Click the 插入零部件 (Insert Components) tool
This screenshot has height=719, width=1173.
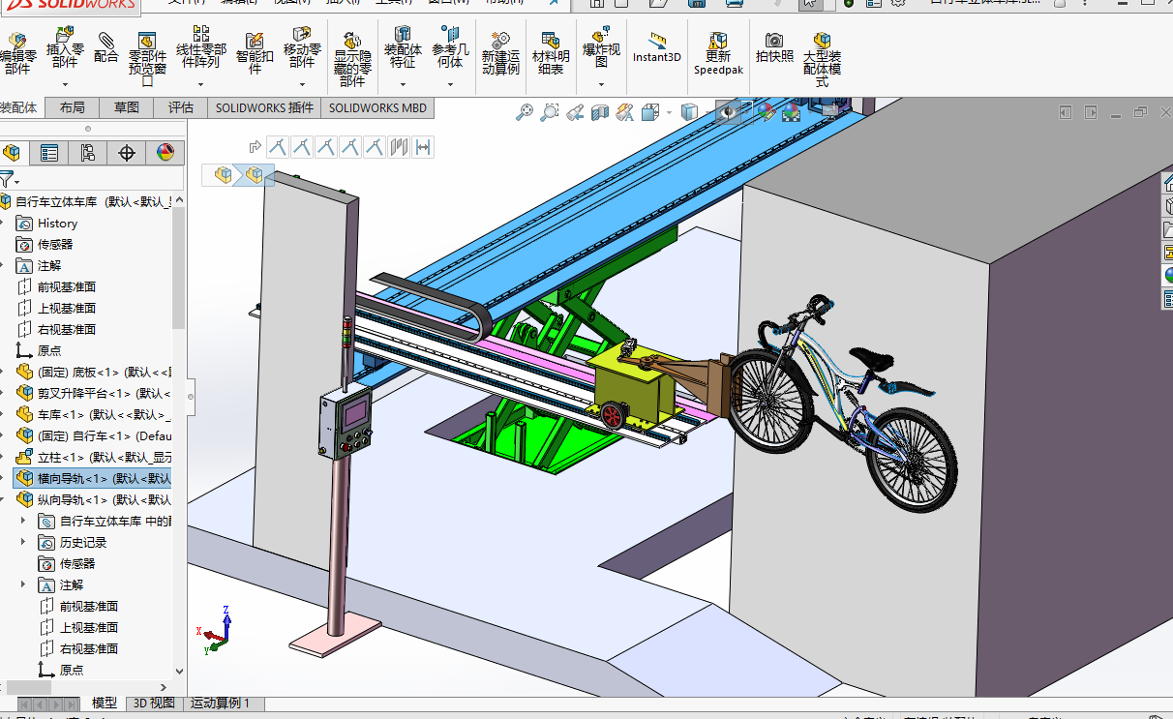[65, 48]
